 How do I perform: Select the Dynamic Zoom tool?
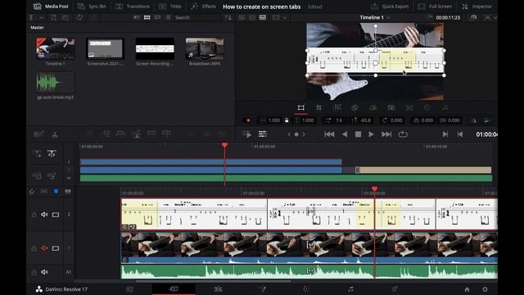(x=337, y=107)
